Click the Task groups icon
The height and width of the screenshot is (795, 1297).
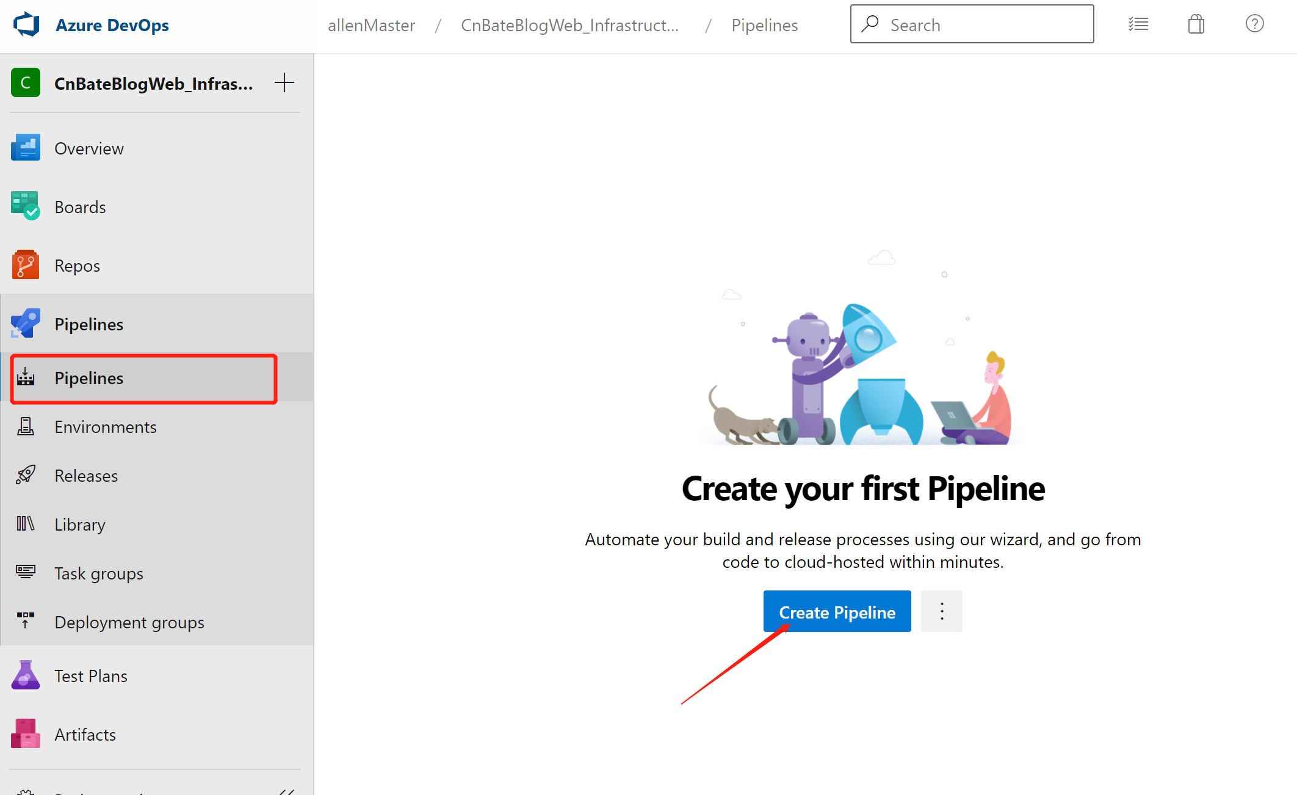click(x=26, y=572)
